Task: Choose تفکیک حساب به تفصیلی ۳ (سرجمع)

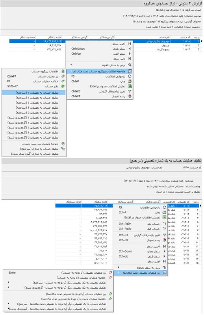Action: 33,103
